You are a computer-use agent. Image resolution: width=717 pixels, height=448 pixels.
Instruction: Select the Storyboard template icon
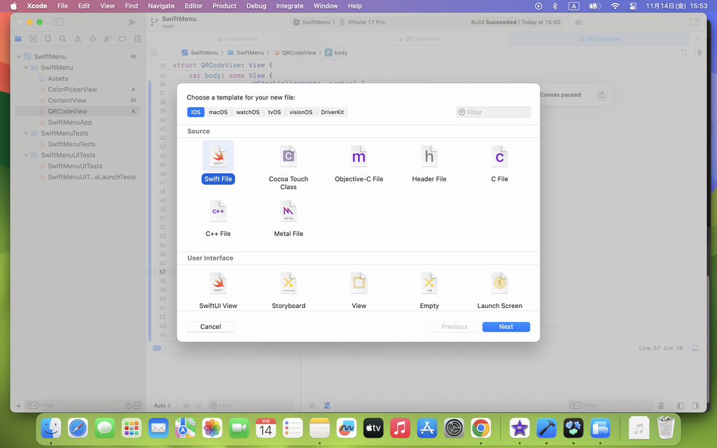point(288,283)
